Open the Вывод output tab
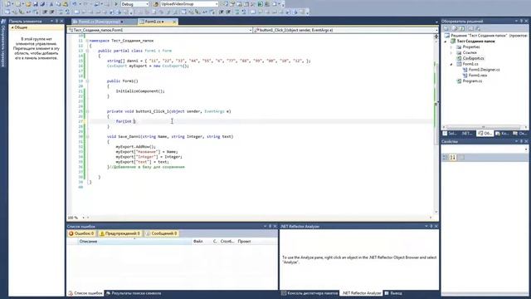The height and width of the screenshot is (299, 531). (393, 293)
